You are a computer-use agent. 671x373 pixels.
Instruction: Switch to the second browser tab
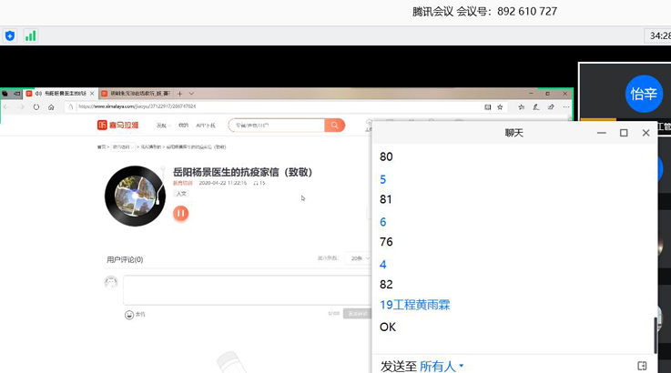coord(135,94)
